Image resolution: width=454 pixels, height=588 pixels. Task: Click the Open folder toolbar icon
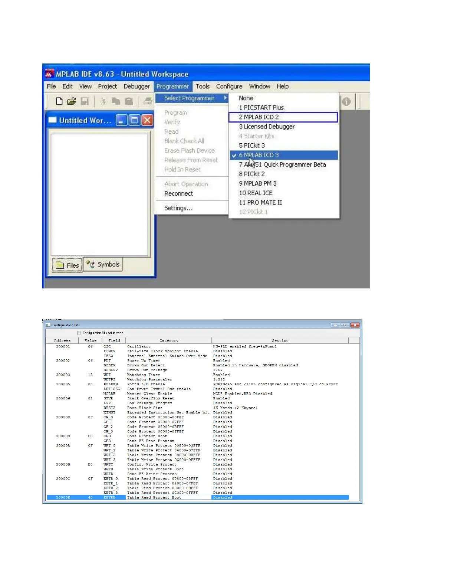coord(72,101)
